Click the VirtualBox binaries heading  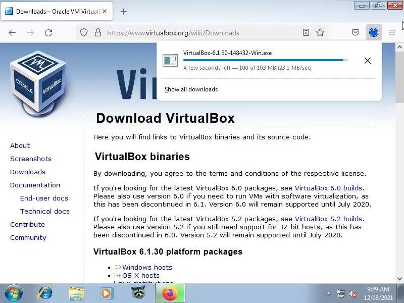pos(142,157)
